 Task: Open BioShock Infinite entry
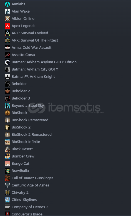tap(26, 142)
